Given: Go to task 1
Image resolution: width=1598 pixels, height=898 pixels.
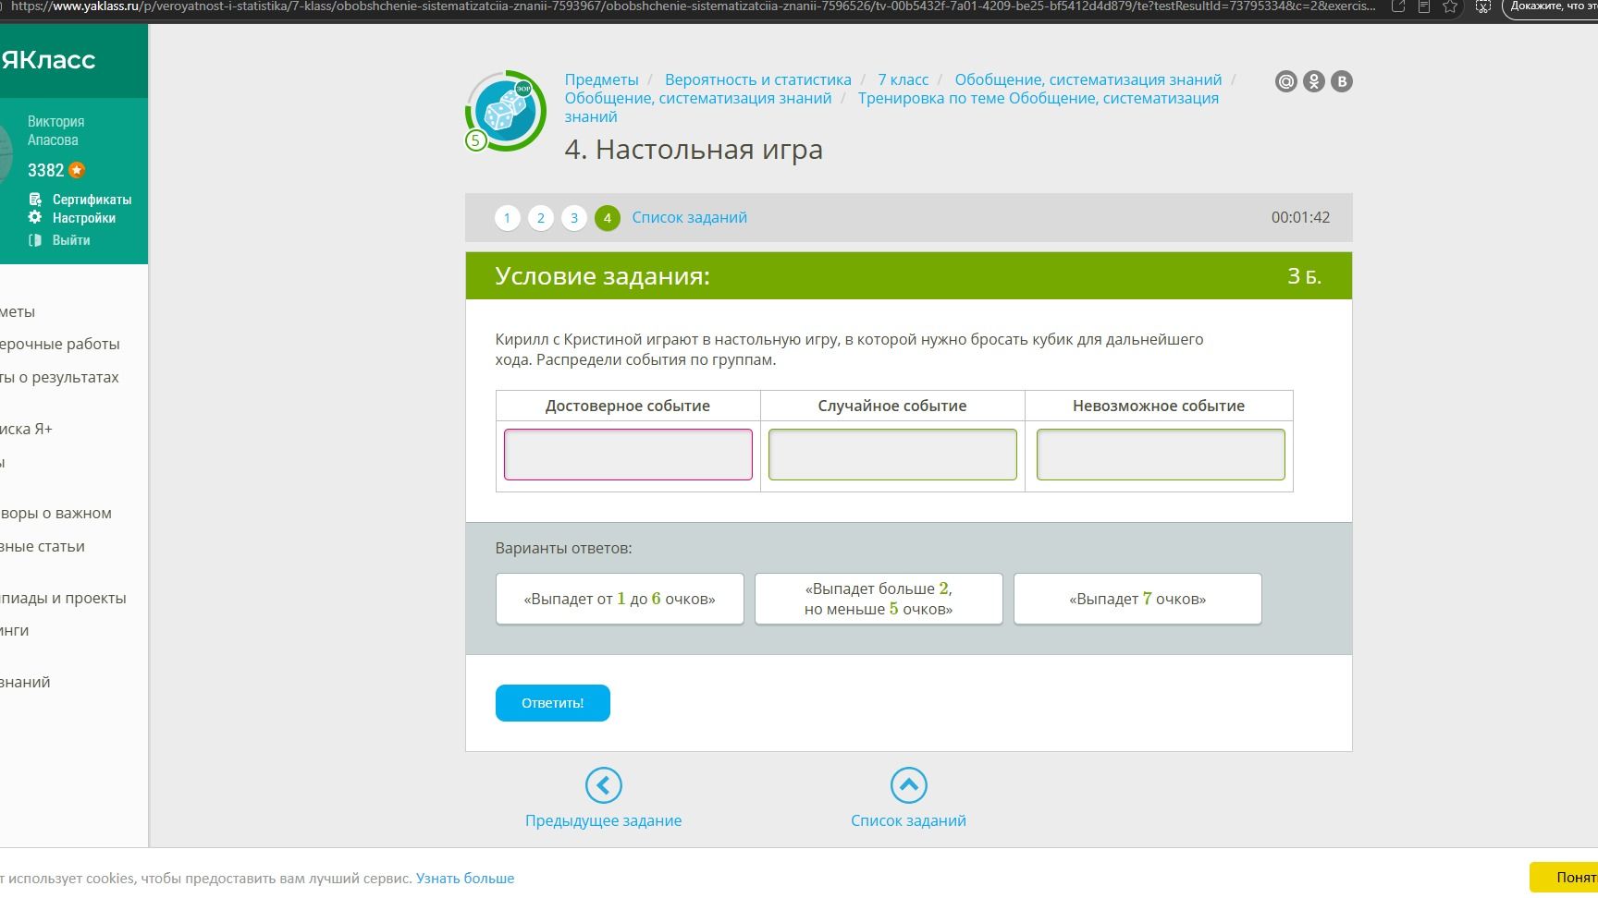Looking at the screenshot, I should 507,218.
